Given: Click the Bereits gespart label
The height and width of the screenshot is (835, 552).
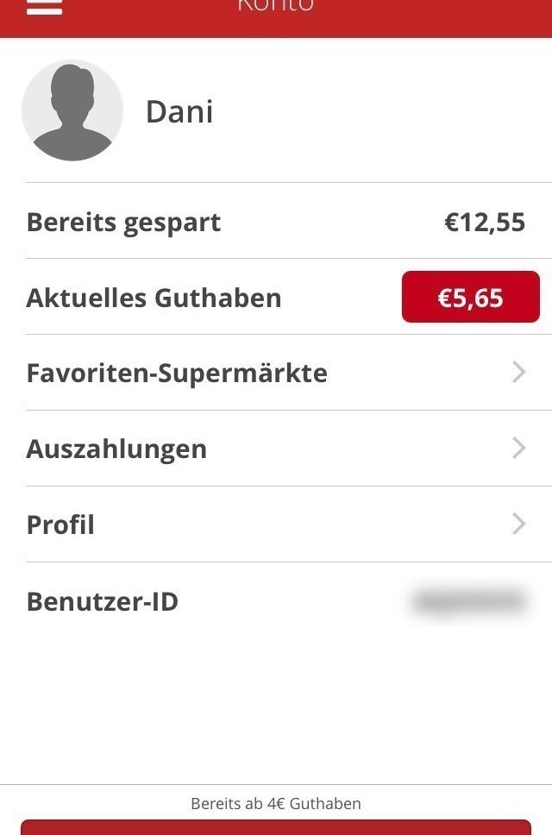Looking at the screenshot, I should [123, 223].
